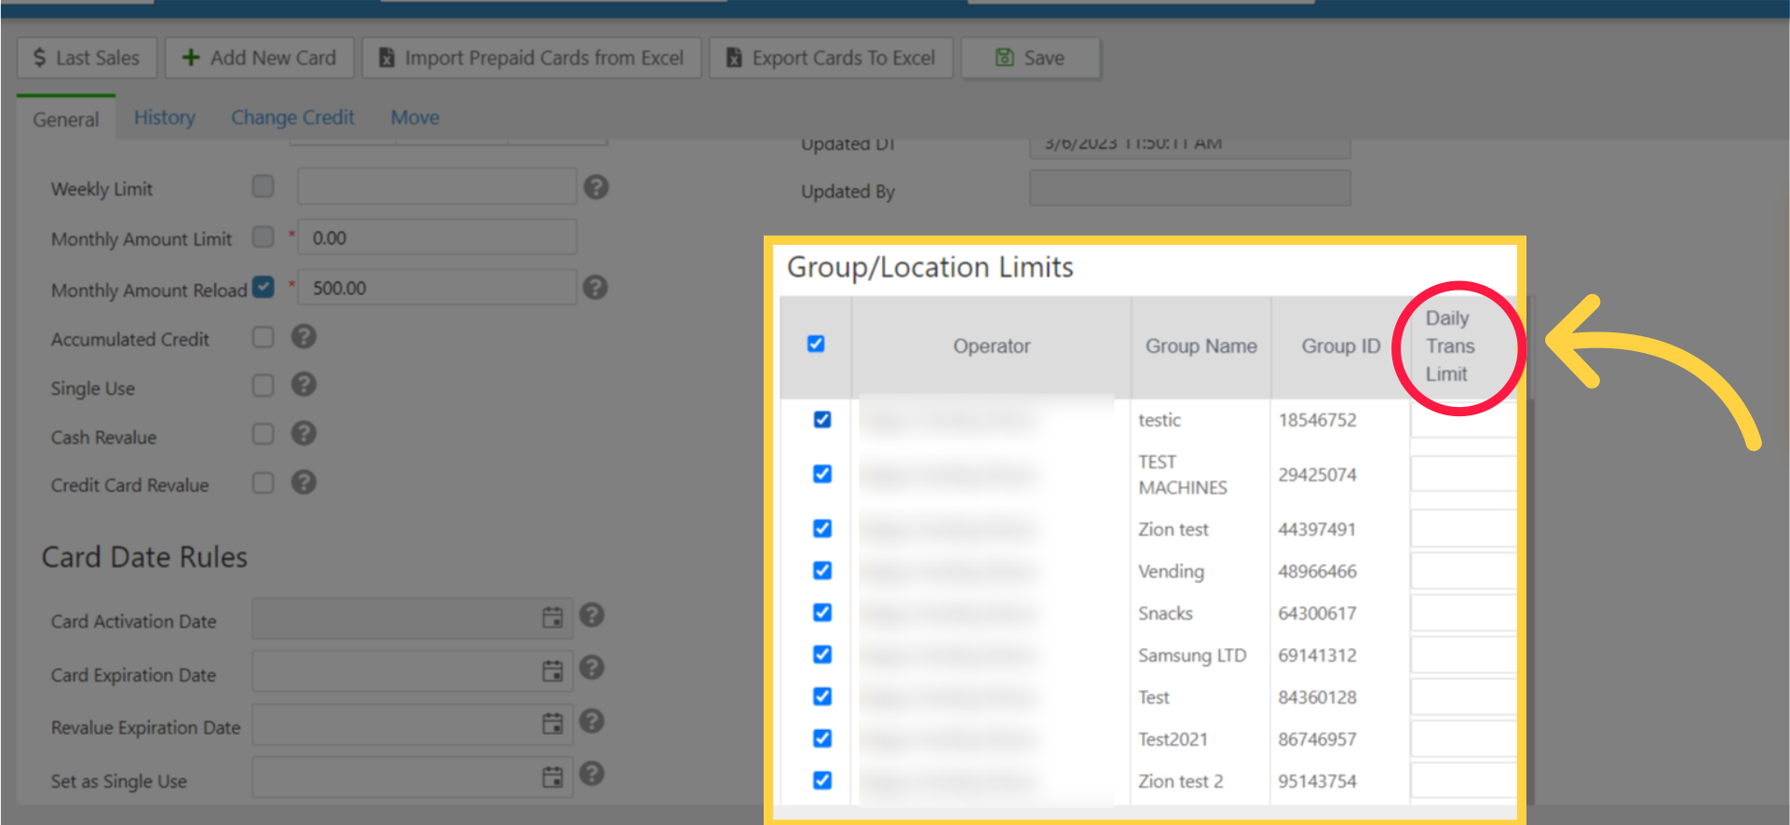The height and width of the screenshot is (825, 1790).
Task: Save the card settings
Action: click(1030, 58)
